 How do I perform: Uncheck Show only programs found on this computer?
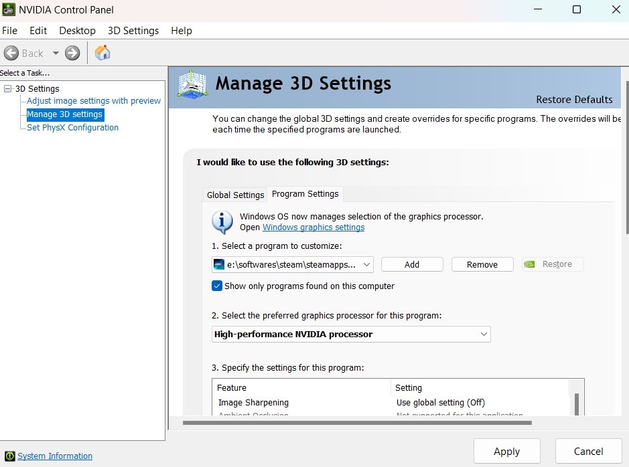(x=216, y=286)
